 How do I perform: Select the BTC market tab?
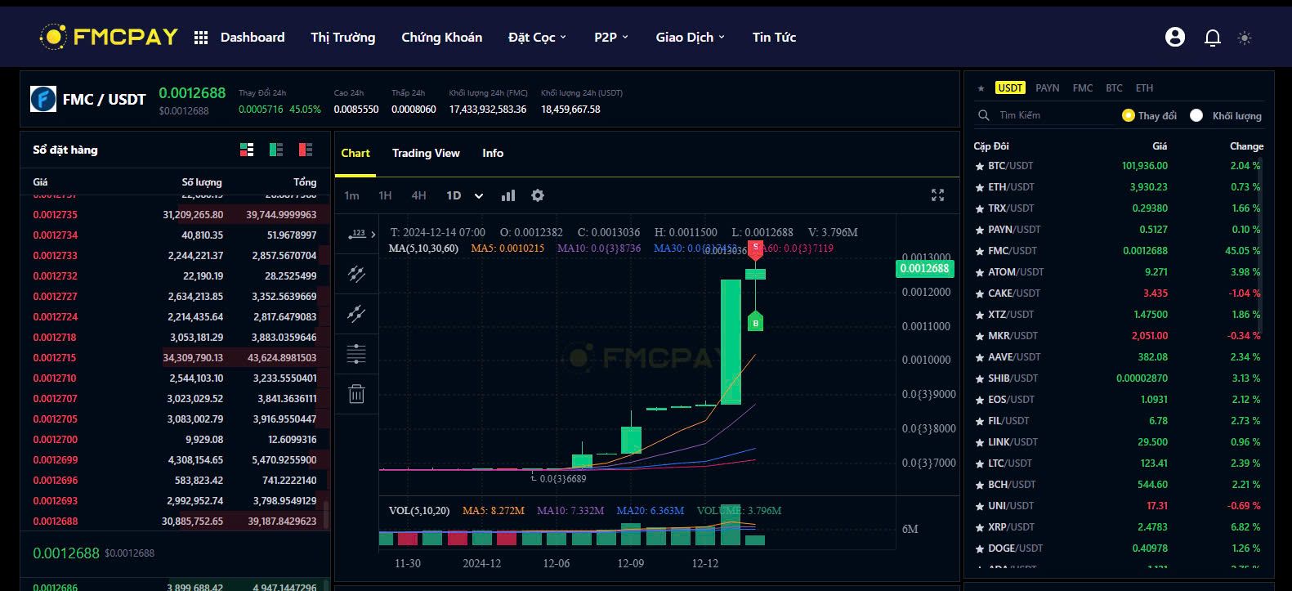[1114, 87]
